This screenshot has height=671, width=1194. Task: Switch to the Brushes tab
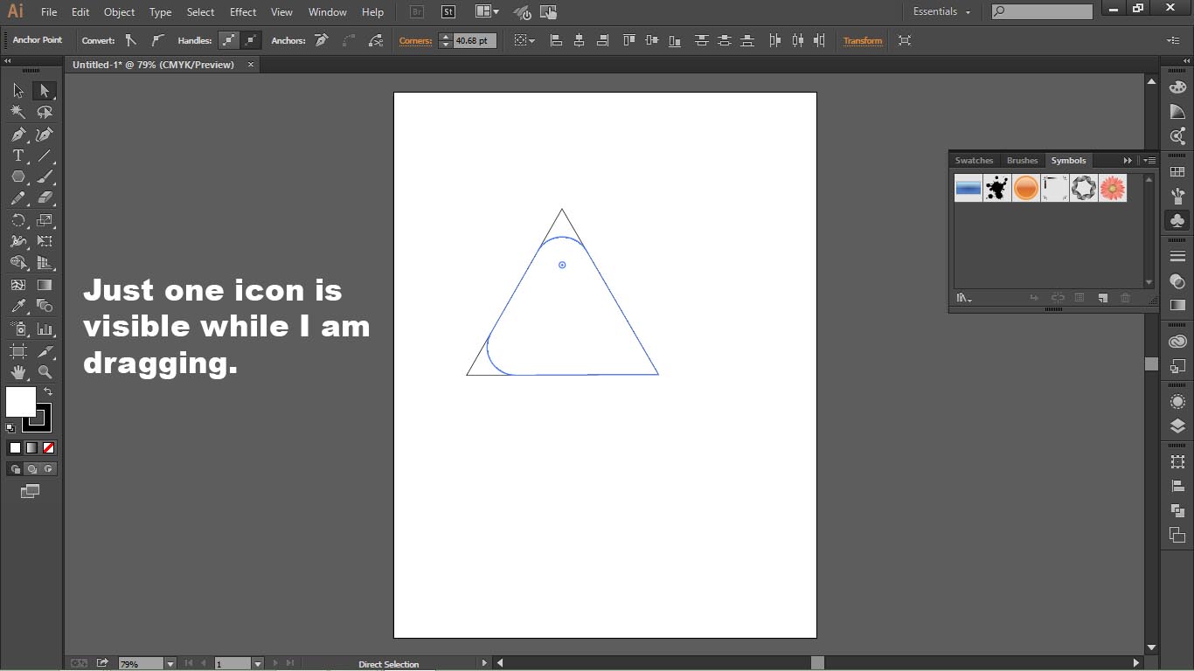click(1022, 161)
